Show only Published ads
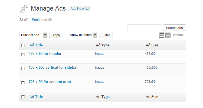The height and width of the screenshot is (108, 203). [x=40, y=20]
